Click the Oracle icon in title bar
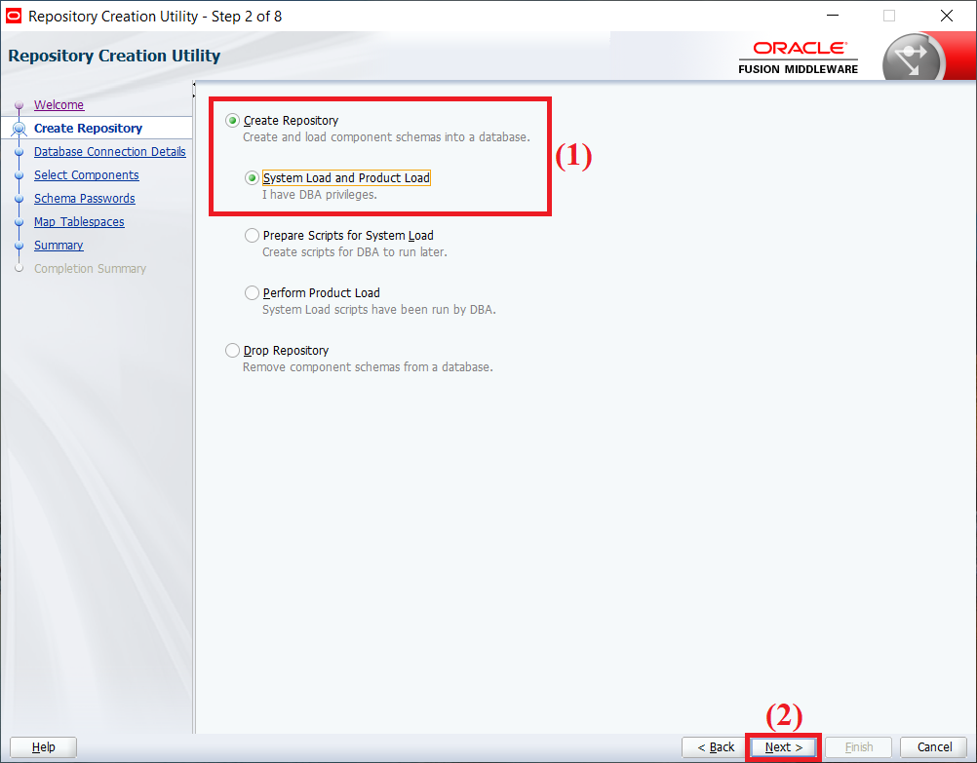977x763 pixels. tap(13, 17)
